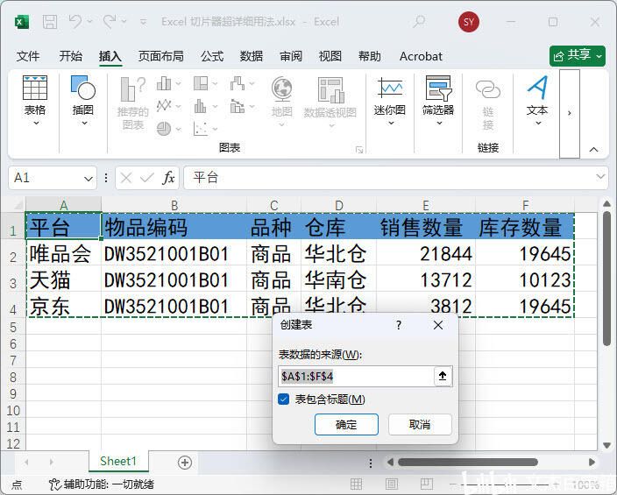Image resolution: width=617 pixels, height=495 pixels.
Task: Click the help question mark in 创建表 dialog
Action: tap(399, 325)
